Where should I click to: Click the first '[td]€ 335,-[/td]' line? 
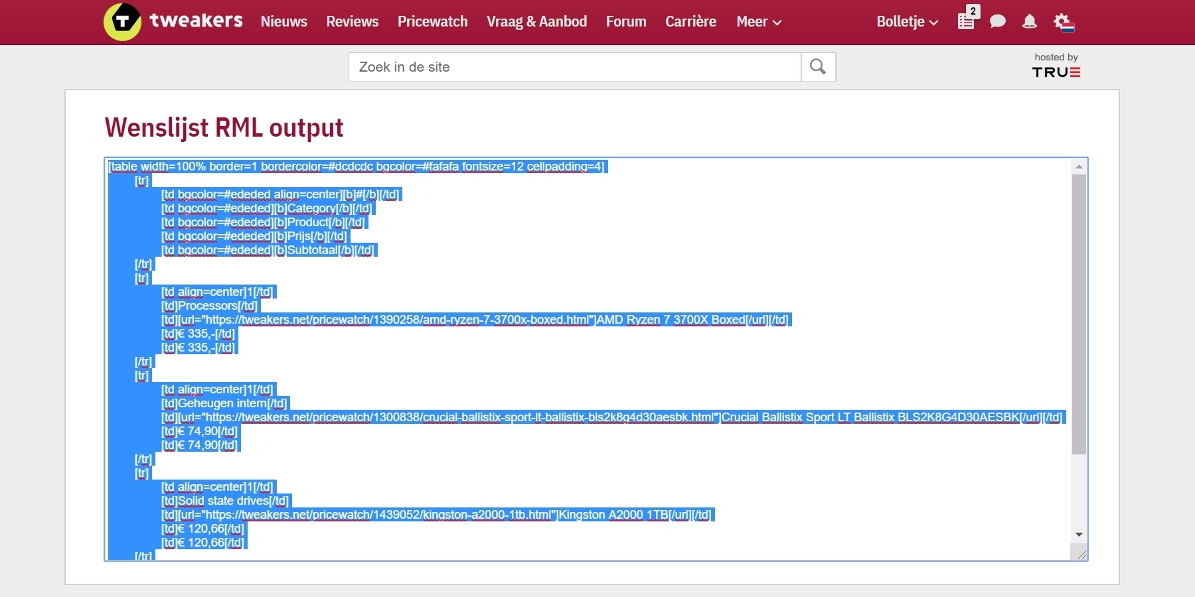click(198, 334)
